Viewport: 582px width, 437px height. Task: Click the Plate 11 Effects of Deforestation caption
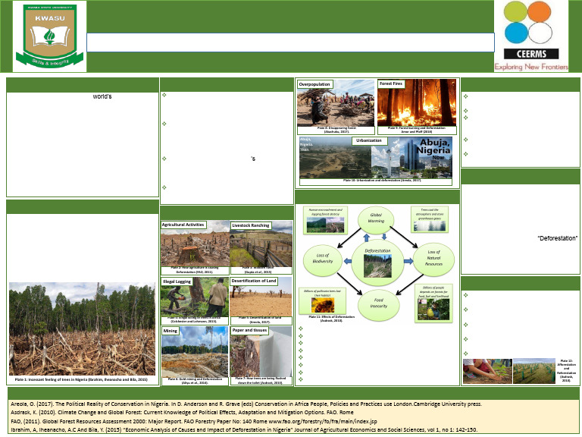pyautogui.click(x=331, y=319)
